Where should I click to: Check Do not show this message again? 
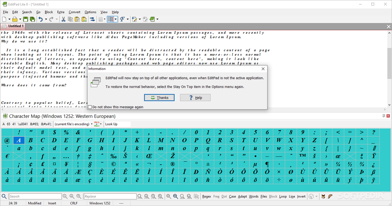click(x=90, y=107)
